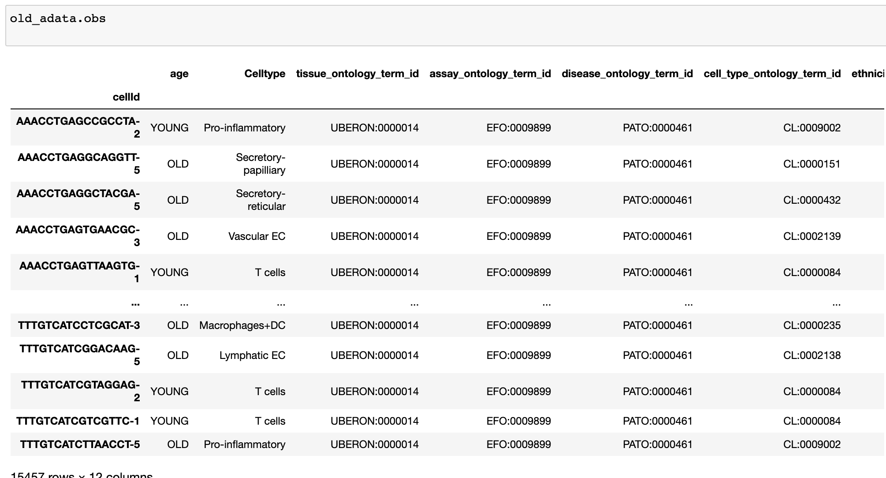Click the tissue_ontology_term_id column header
Screen dimensions: 886x478
click(x=357, y=74)
